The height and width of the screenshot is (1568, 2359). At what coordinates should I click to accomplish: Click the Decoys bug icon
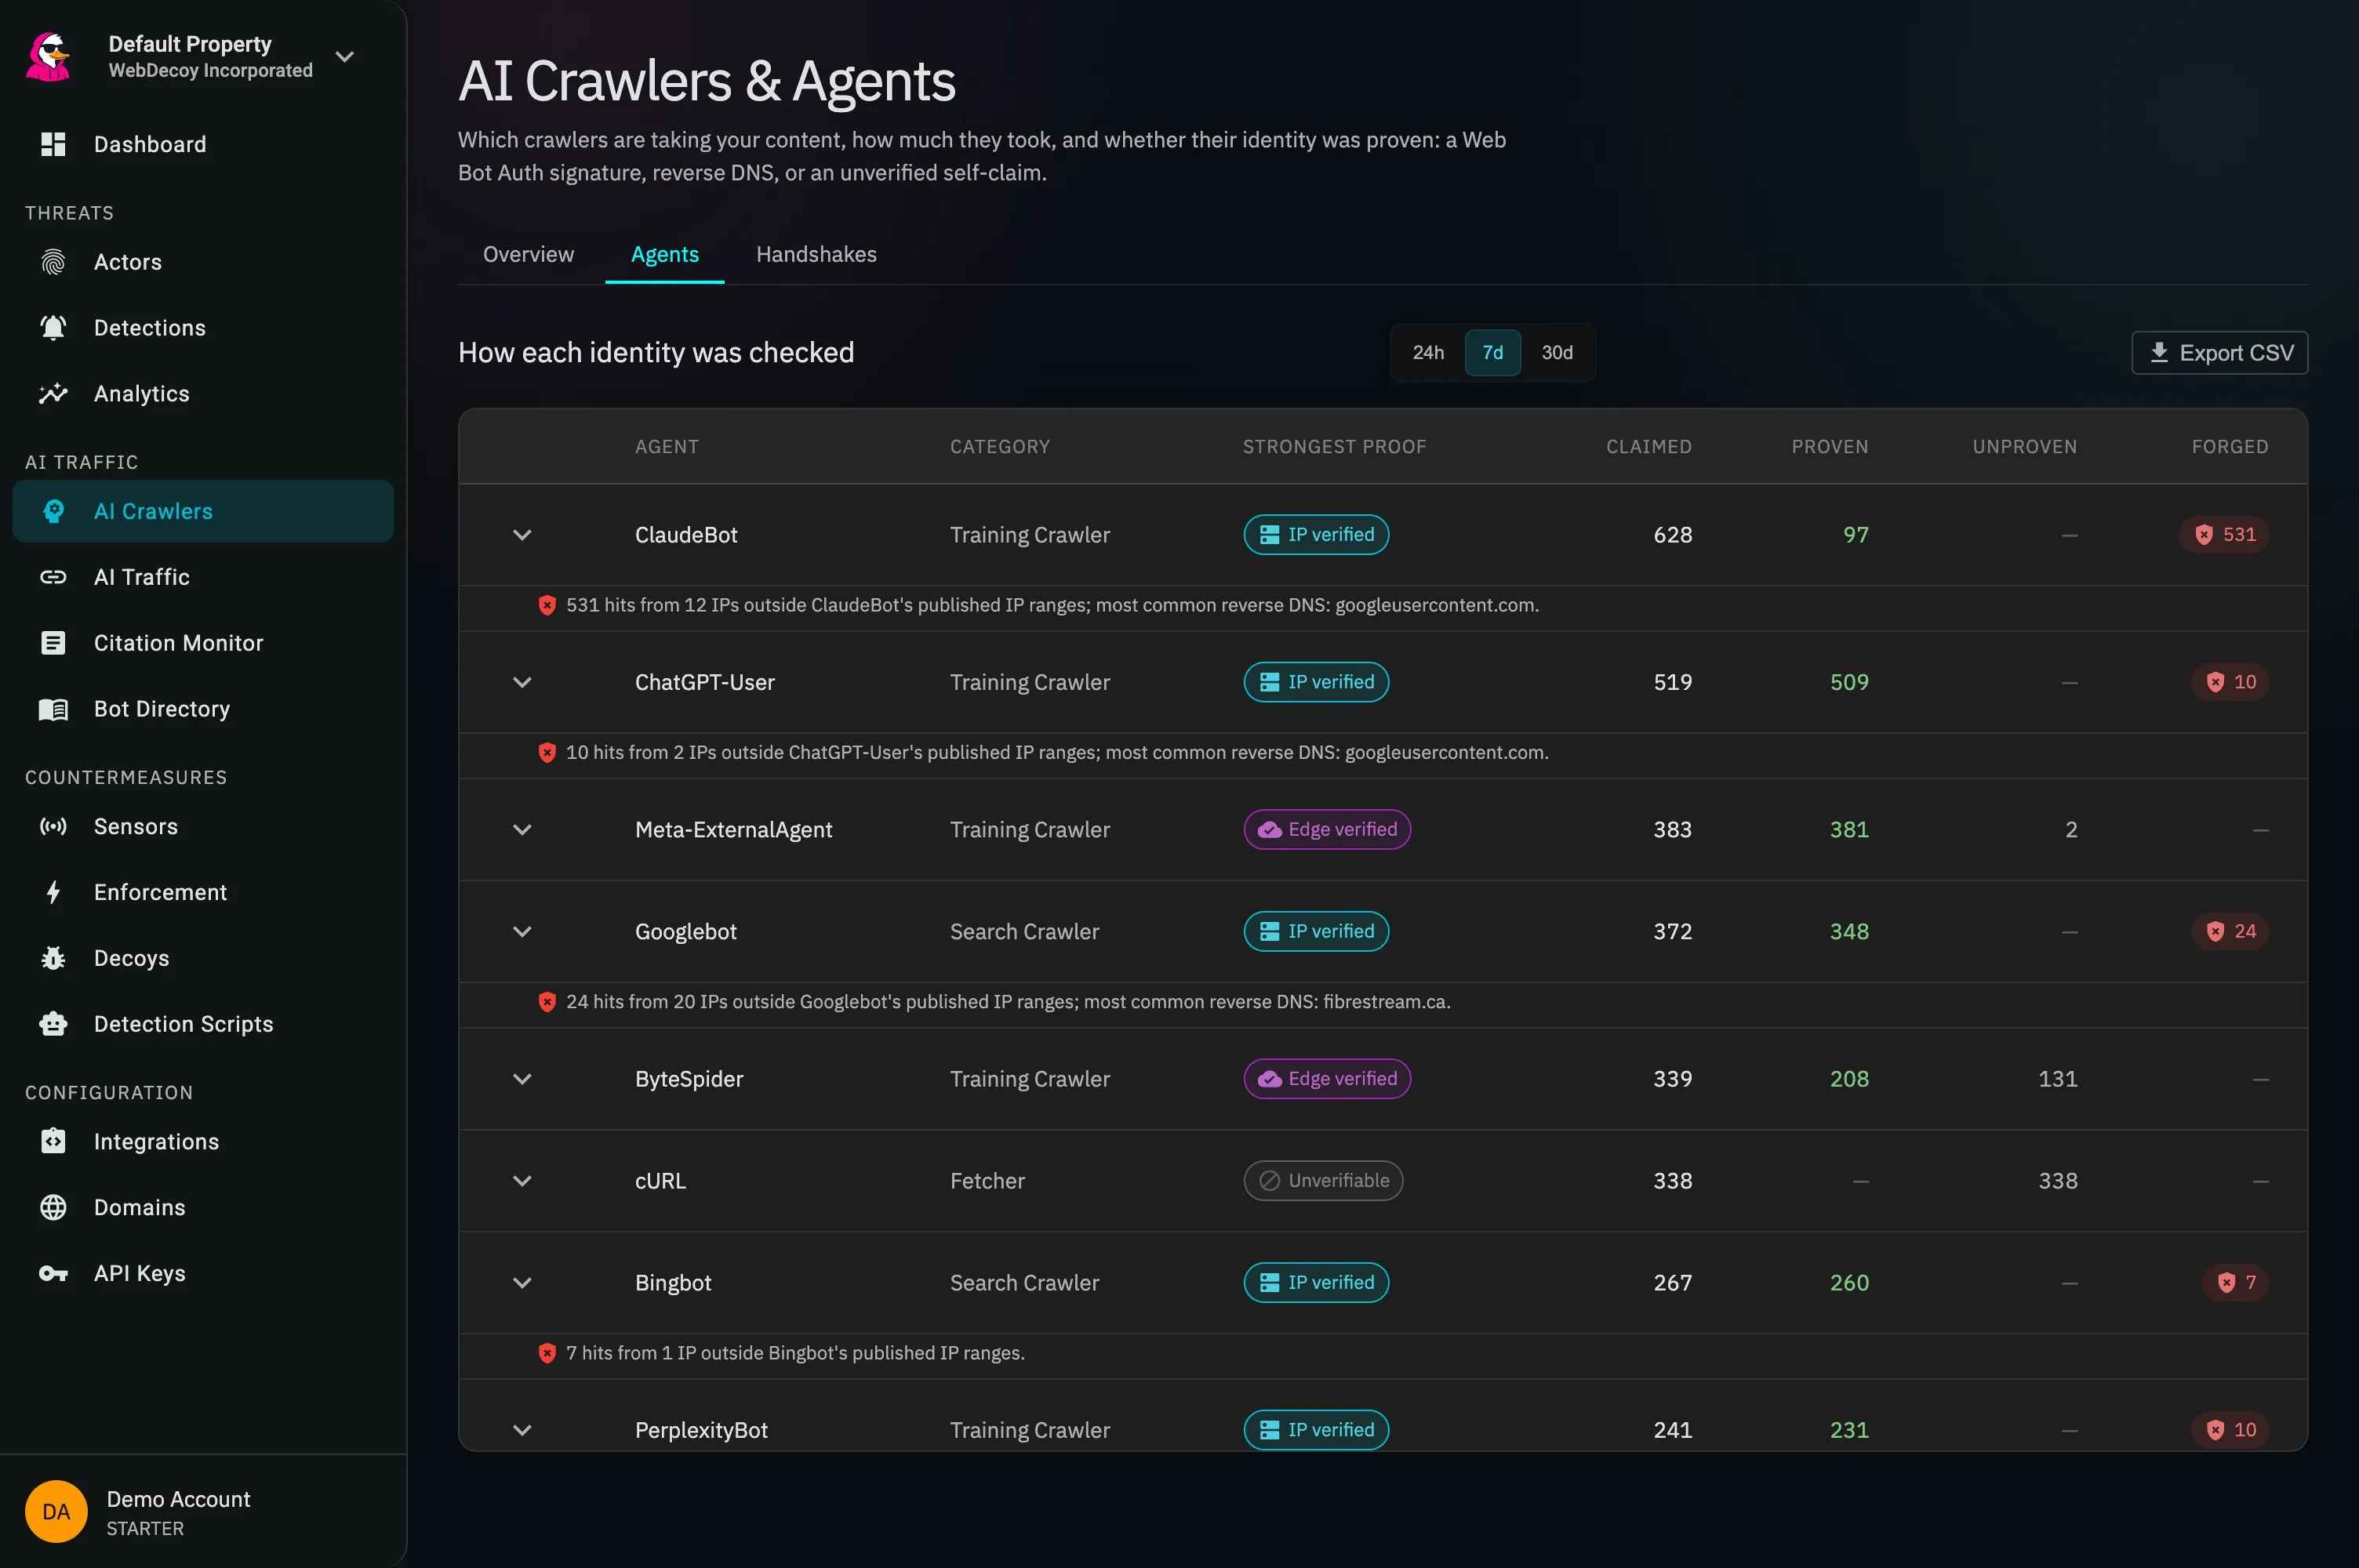tap(53, 958)
